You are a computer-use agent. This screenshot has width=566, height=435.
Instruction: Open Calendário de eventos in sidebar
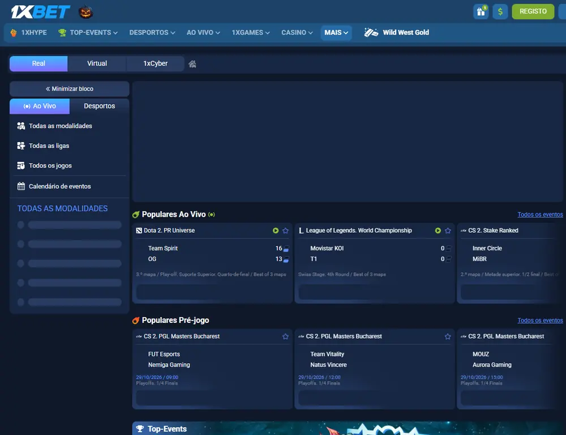coord(69,186)
